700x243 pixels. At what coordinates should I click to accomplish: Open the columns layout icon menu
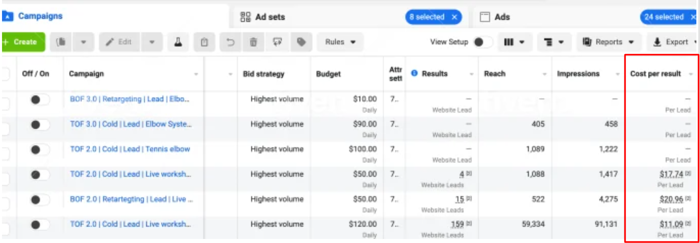pos(514,42)
